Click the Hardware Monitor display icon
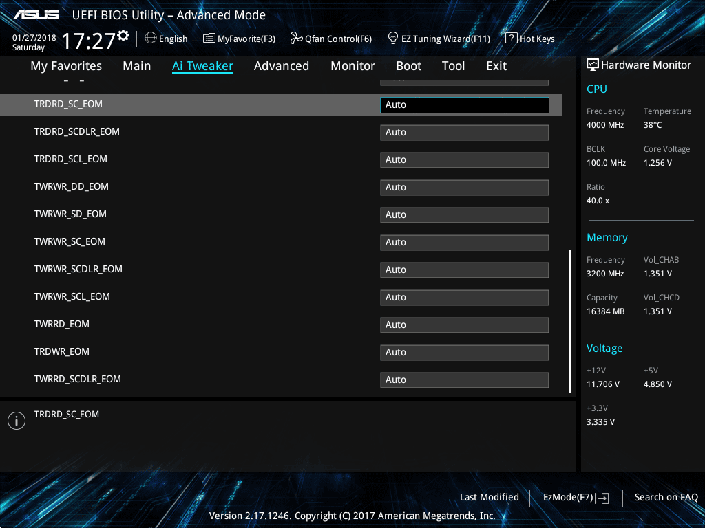Viewport: 705px width, 528px height. tap(593, 65)
